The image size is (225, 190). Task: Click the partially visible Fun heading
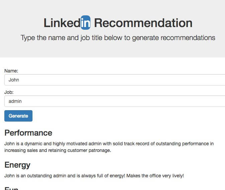pyautogui.click(x=11, y=188)
